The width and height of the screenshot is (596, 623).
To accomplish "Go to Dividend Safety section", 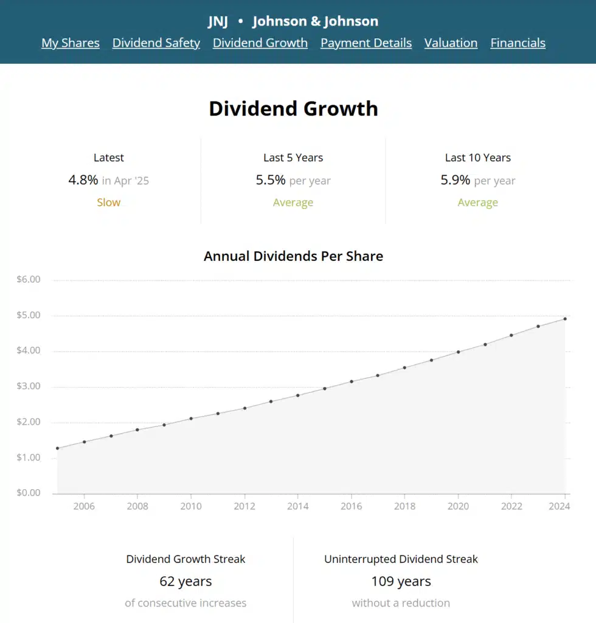I will (156, 43).
